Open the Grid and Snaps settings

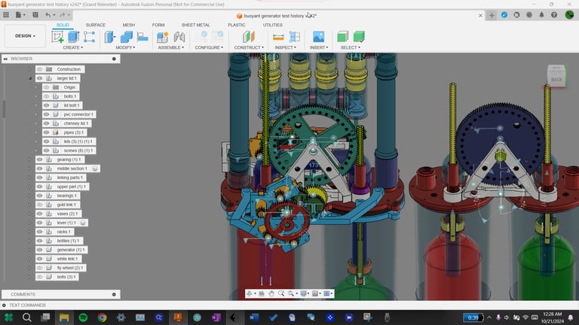(315, 293)
